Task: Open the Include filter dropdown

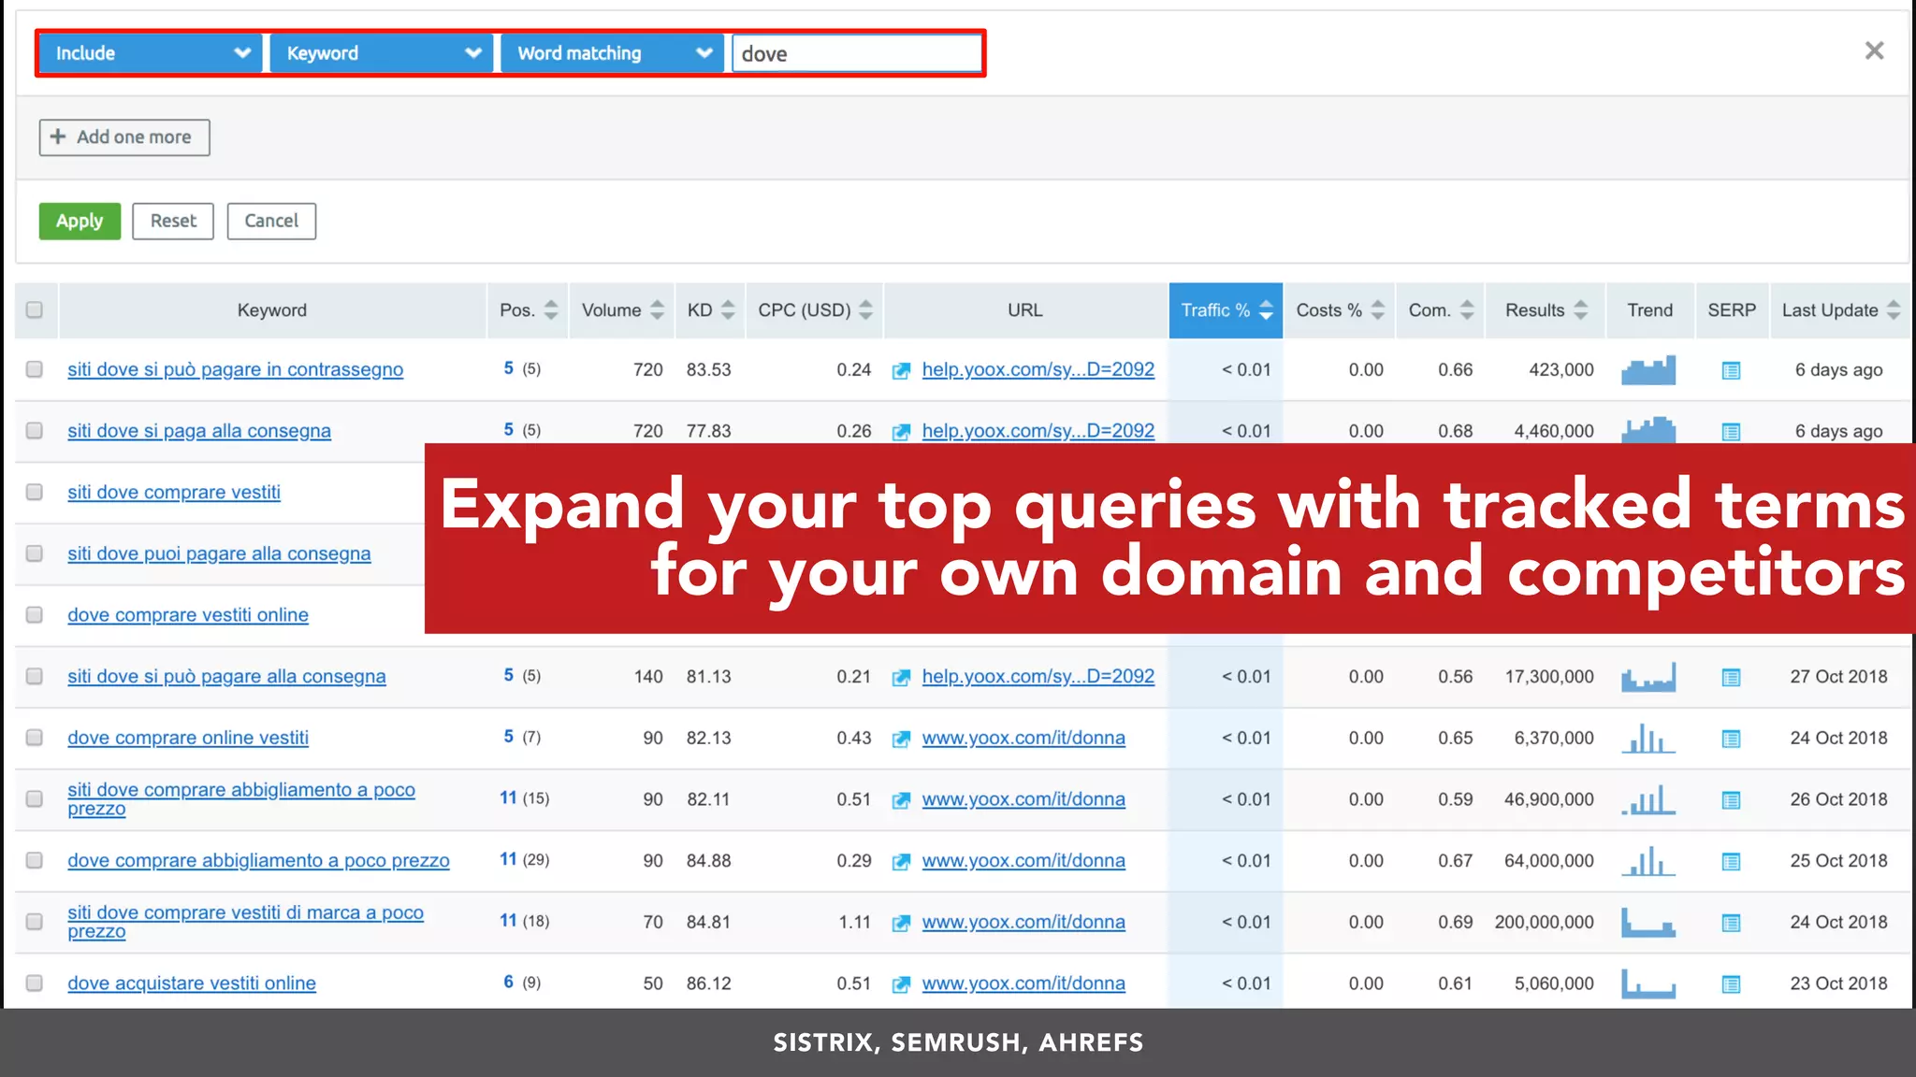Action: 151,53
